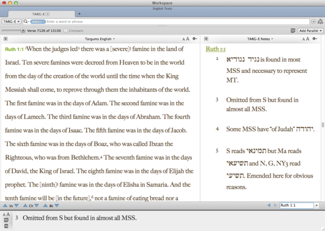Click the plus icon beside the search field
325x231 pixels.
coord(314,21)
